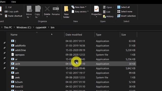Sort by Size column header

point(124,35)
